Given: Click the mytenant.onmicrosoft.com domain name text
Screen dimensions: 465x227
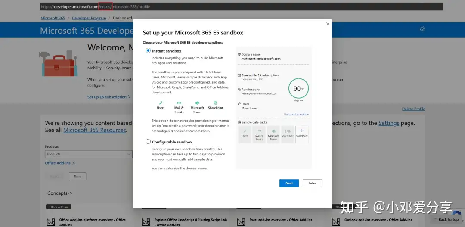Looking at the screenshot, I should pyautogui.click(x=261, y=59).
